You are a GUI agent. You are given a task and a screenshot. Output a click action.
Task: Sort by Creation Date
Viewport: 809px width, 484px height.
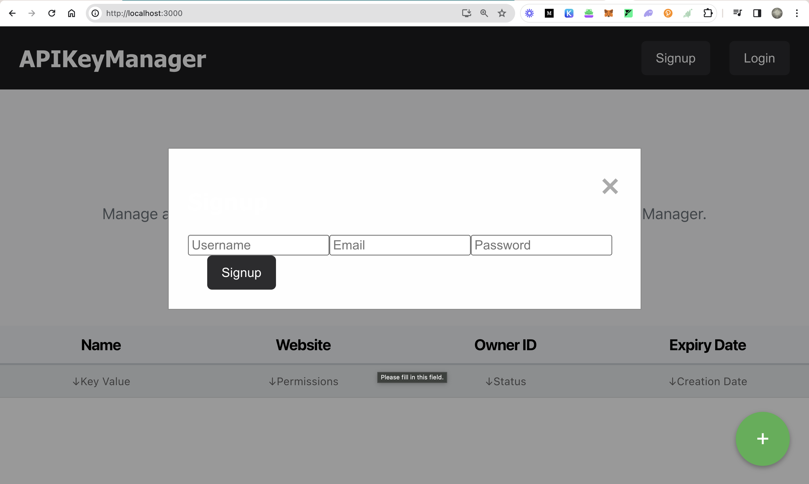point(708,381)
